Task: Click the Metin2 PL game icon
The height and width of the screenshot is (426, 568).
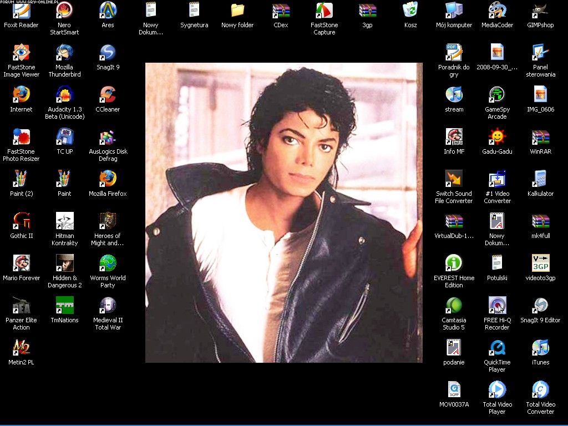Action: pyautogui.click(x=22, y=347)
